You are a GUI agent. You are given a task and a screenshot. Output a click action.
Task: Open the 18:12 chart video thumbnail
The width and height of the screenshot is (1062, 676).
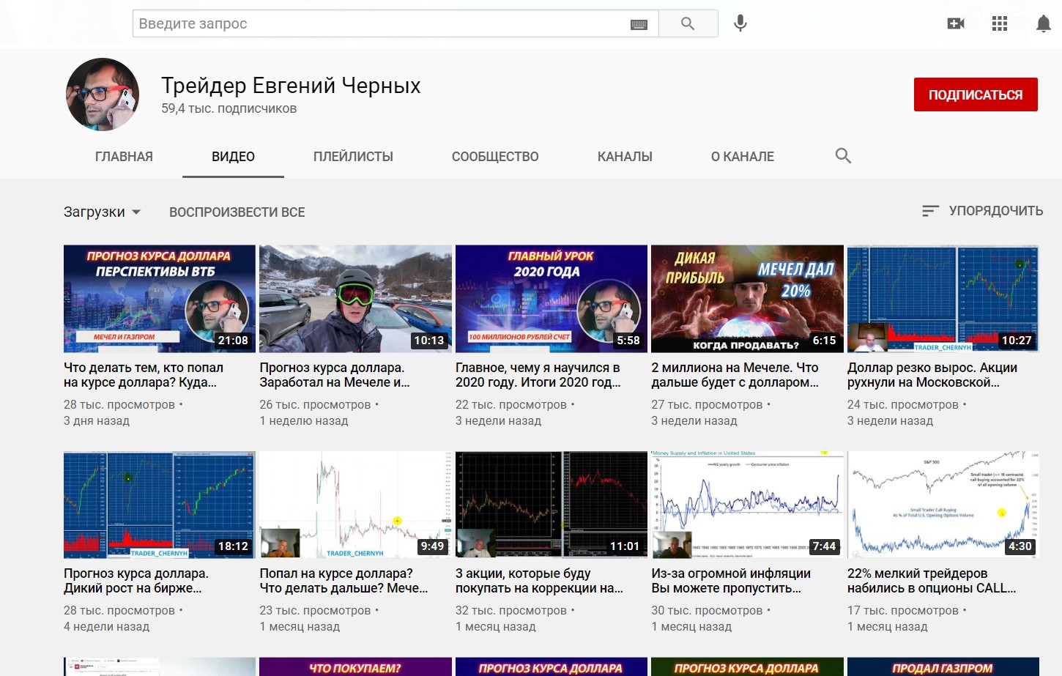160,505
